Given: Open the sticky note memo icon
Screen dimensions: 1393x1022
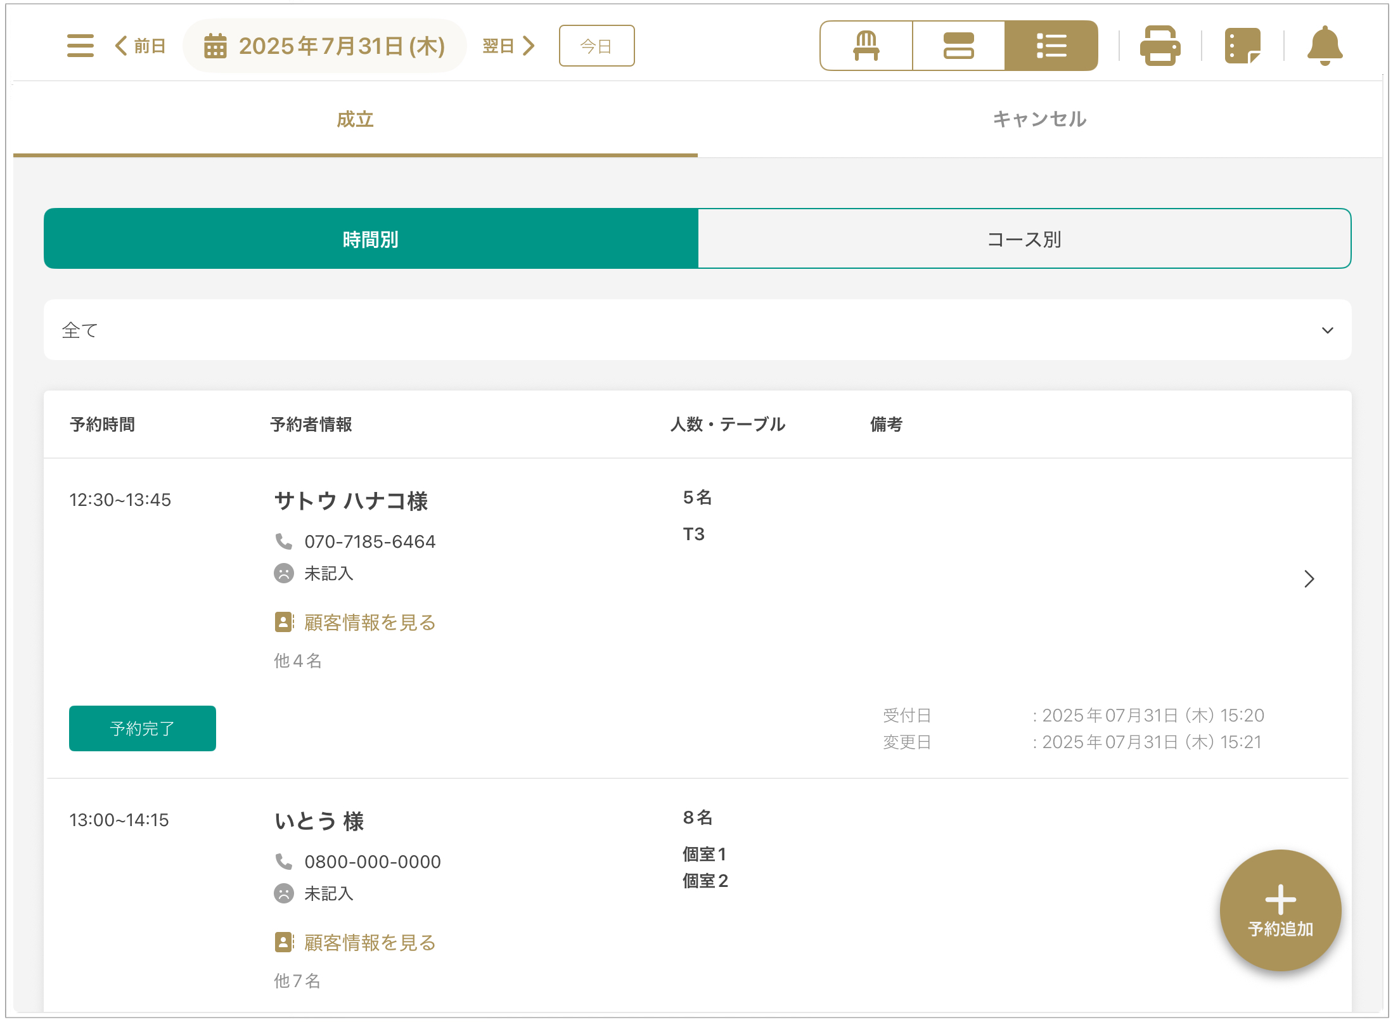Looking at the screenshot, I should (1242, 46).
